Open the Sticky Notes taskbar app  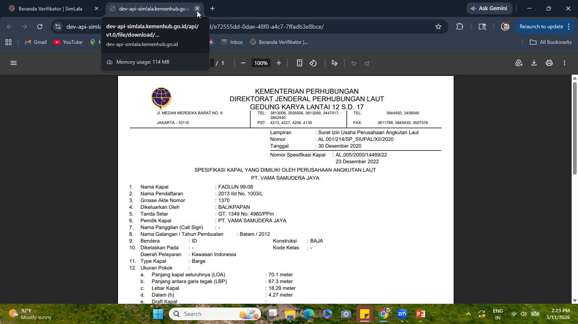364,314
